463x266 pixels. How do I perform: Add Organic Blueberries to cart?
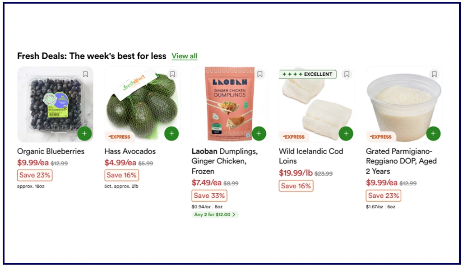pyautogui.click(x=84, y=134)
